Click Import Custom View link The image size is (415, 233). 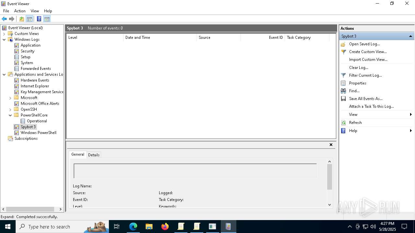pos(368,60)
